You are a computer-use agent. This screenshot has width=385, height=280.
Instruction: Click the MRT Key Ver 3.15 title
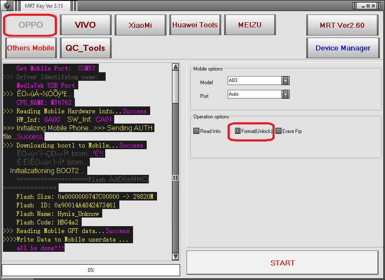click(x=44, y=6)
